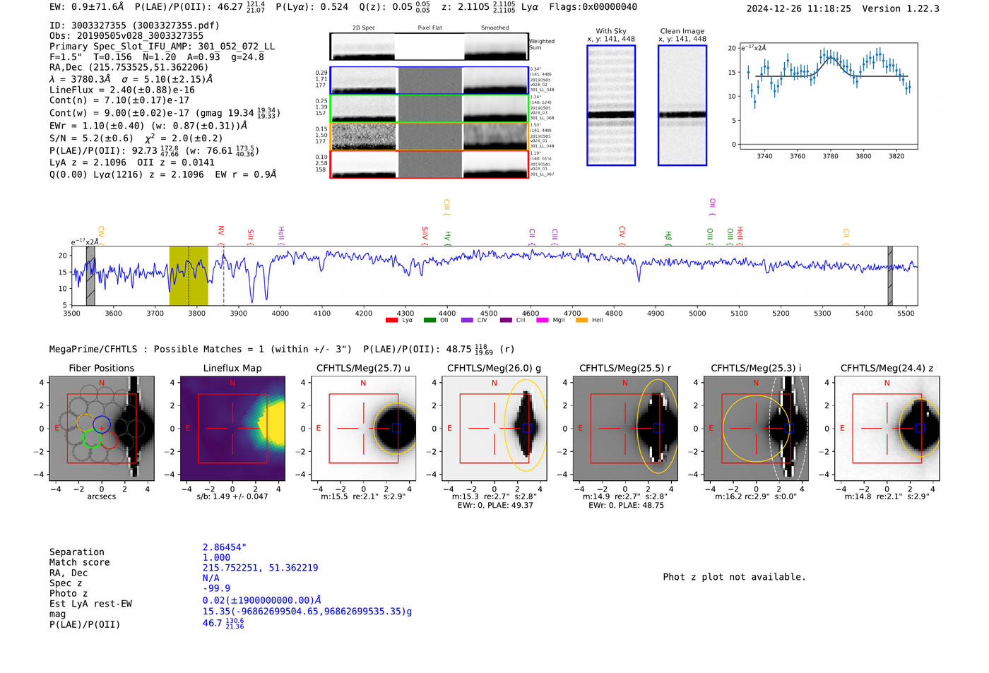Open the CFHTLS/Meg(25.5) r cutout
The image size is (989, 673).
[x=624, y=429]
